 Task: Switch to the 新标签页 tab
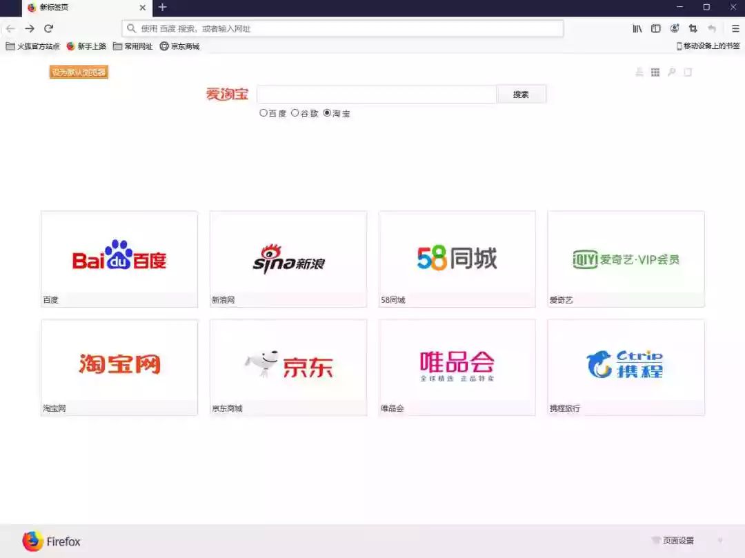coord(87,8)
